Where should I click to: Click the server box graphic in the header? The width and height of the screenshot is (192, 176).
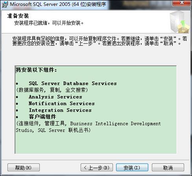[x=179, y=22]
